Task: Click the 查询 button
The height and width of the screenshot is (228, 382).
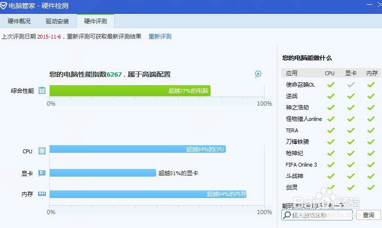Action: tap(368, 215)
